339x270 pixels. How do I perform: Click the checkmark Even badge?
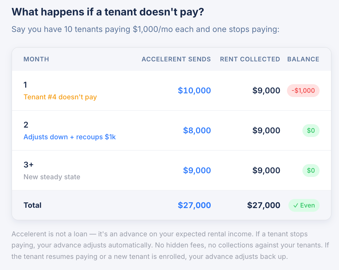304,205
